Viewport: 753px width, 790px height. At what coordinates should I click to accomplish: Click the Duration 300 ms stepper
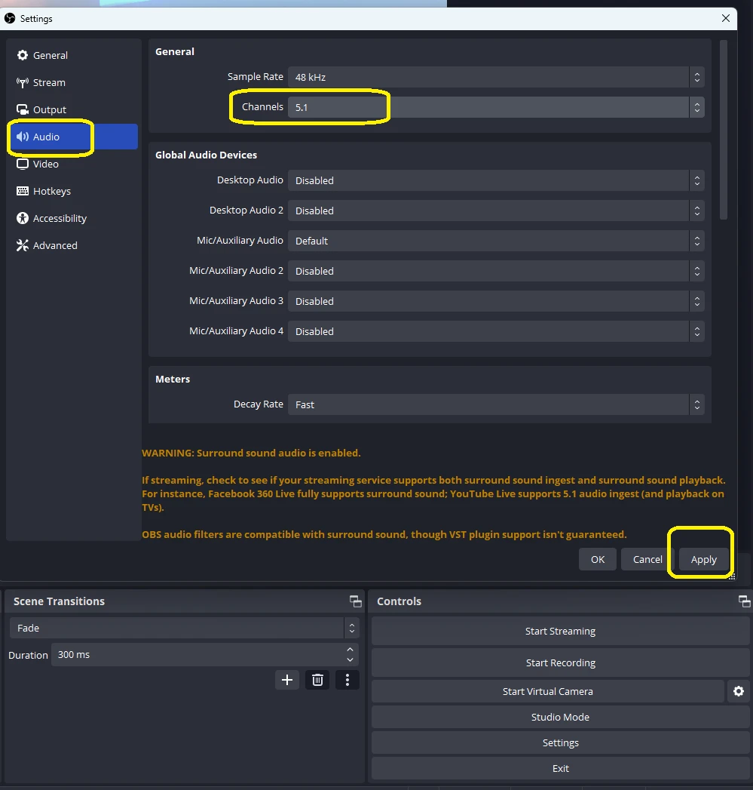350,654
